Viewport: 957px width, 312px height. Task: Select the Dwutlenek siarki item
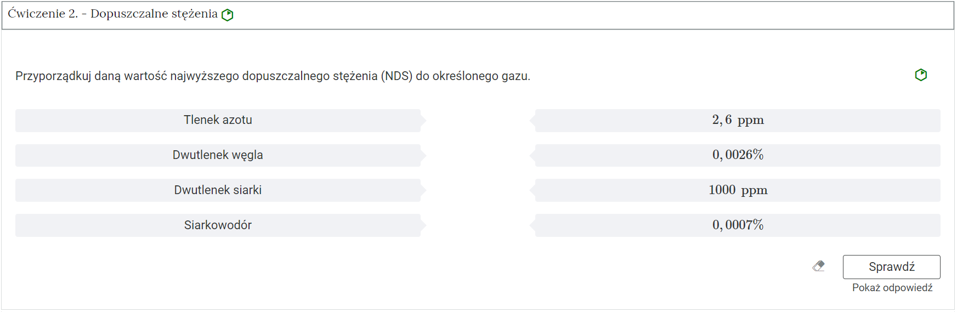pyautogui.click(x=218, y=190)
